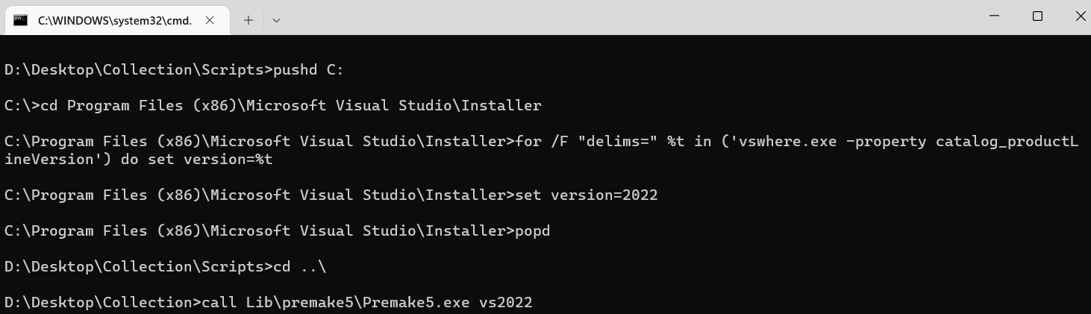Click the 'for /F "delims="' text

[587, 142]
